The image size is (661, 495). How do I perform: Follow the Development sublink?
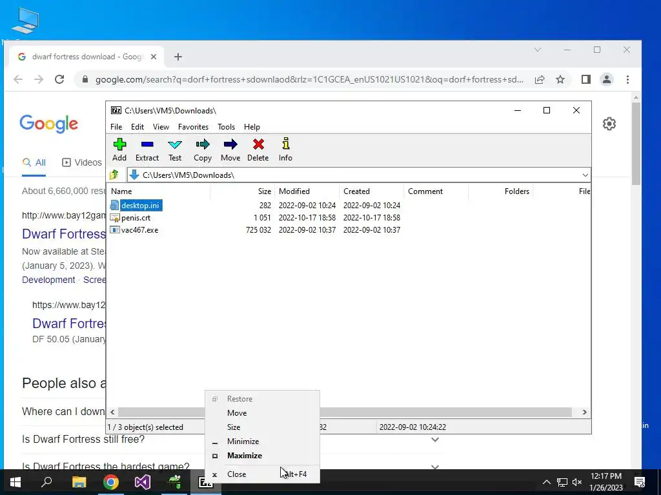click(48, 280)
